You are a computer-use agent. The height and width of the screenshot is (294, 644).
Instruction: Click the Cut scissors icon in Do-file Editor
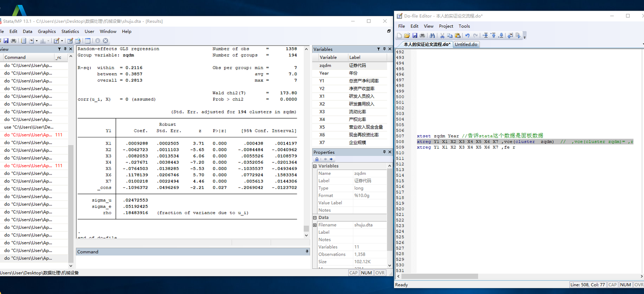pyautogui.click(x=442, y=36)
